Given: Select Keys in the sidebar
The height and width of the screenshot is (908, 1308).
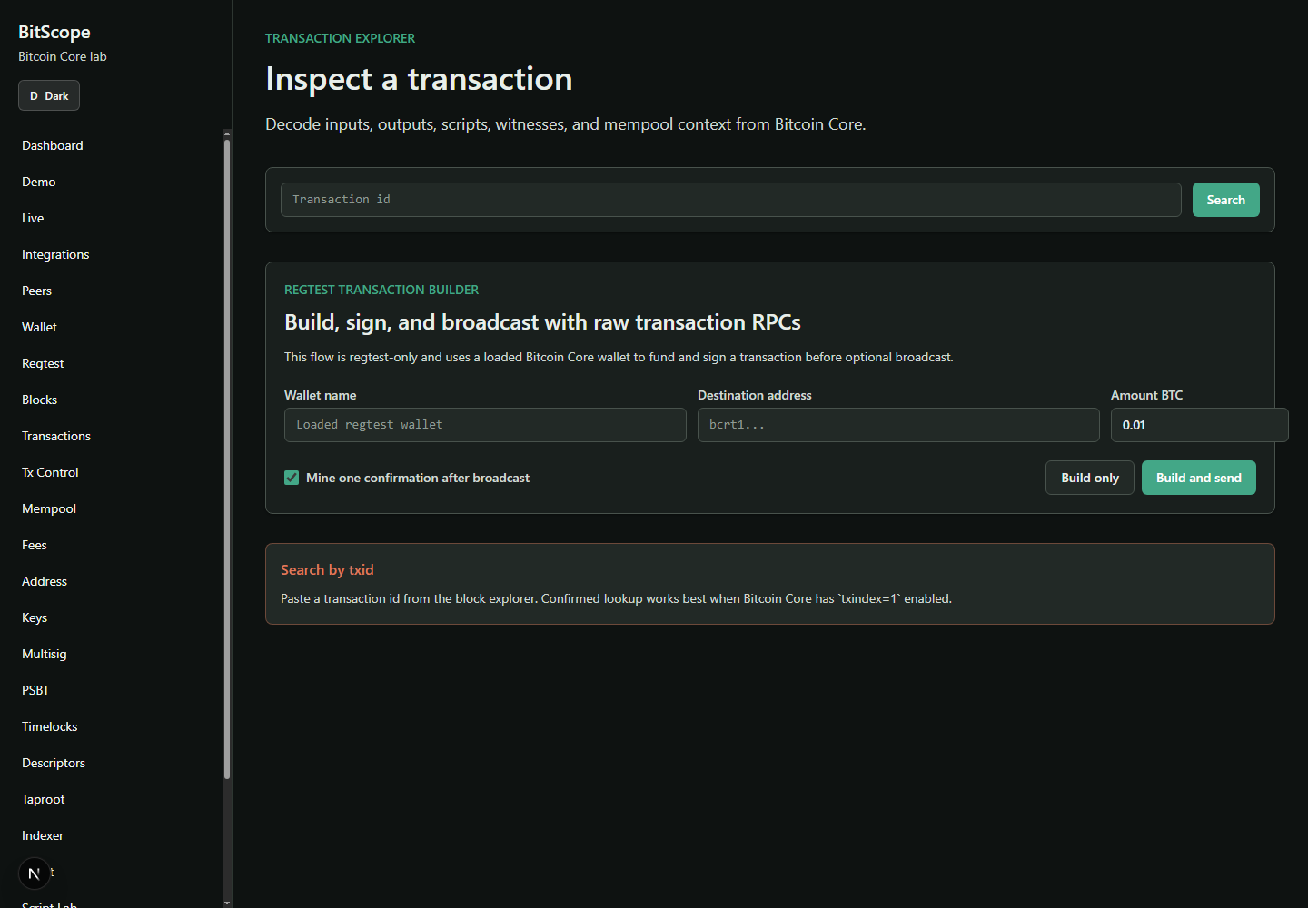Looking at the screenshot, I should [x=35, y=617].
